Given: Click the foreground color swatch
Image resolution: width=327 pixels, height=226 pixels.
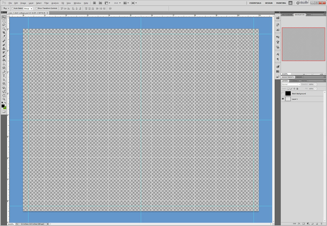Looking at the screenshot, I should (3, 106).
